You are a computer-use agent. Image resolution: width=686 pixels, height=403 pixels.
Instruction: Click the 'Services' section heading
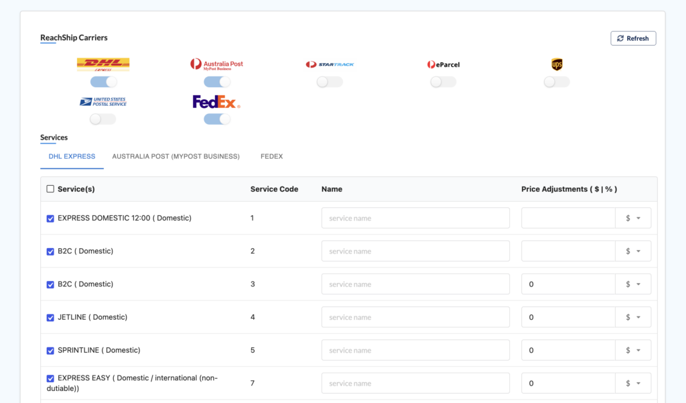click(54, 137)
